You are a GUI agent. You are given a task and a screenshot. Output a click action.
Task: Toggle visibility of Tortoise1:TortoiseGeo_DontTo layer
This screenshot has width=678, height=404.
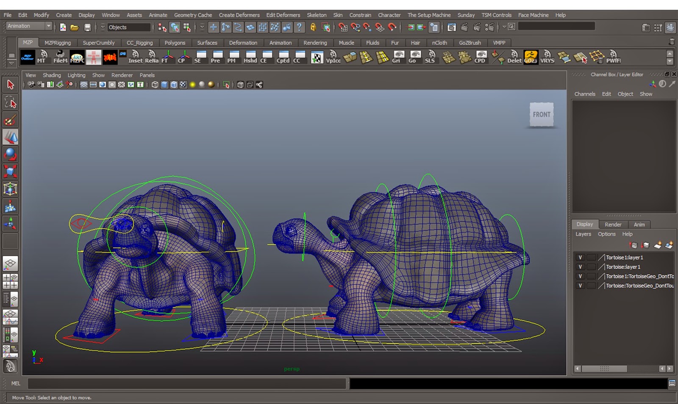(x=580, y=276)
